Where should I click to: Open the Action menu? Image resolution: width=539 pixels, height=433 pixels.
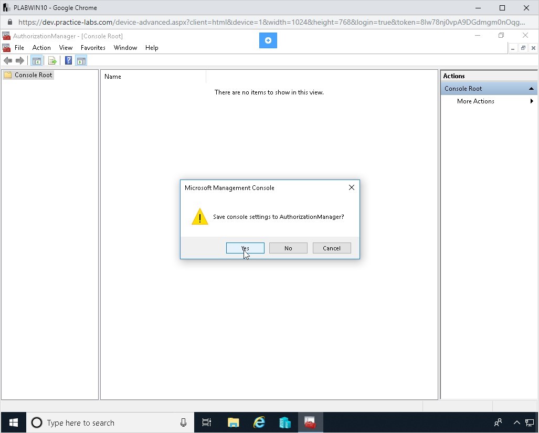pos(41,48)
